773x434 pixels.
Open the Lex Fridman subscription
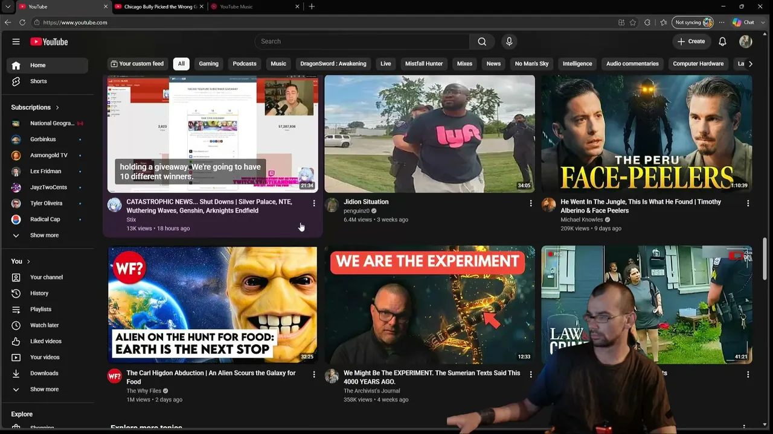coord(47,171)
